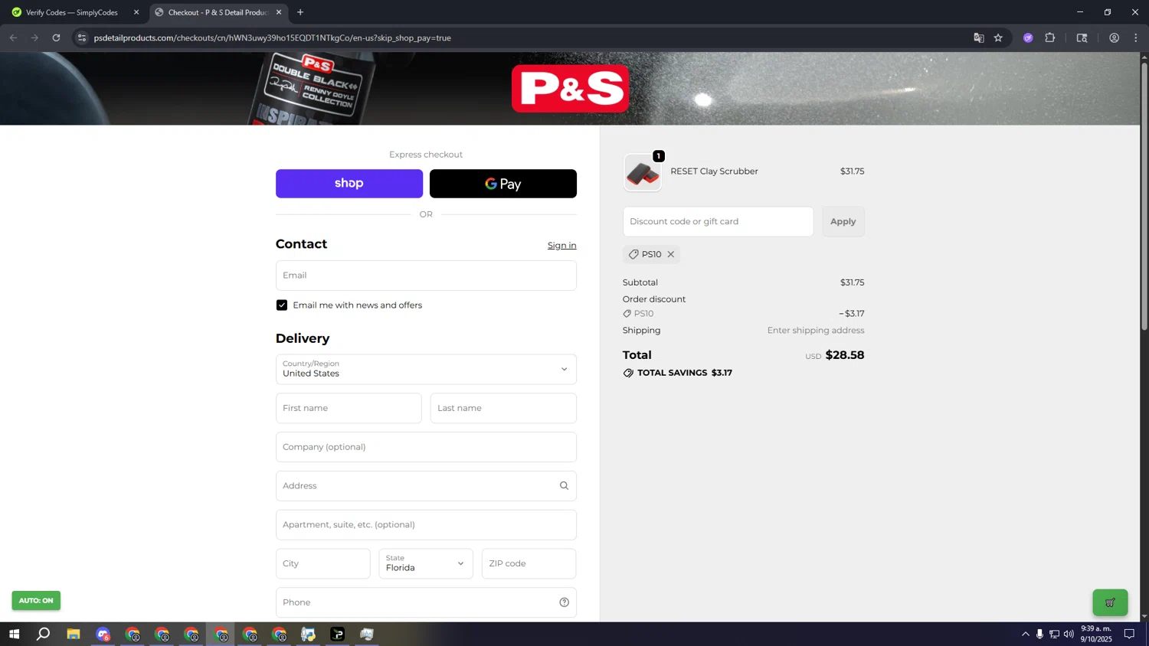Image resolution: width=1149 pixels, height=646 pixels.
Task: Toggle the AUTO: ON button
Action: coord(36,601)
